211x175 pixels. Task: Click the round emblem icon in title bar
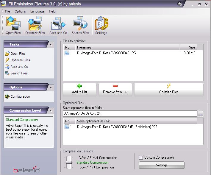[179, 4]
